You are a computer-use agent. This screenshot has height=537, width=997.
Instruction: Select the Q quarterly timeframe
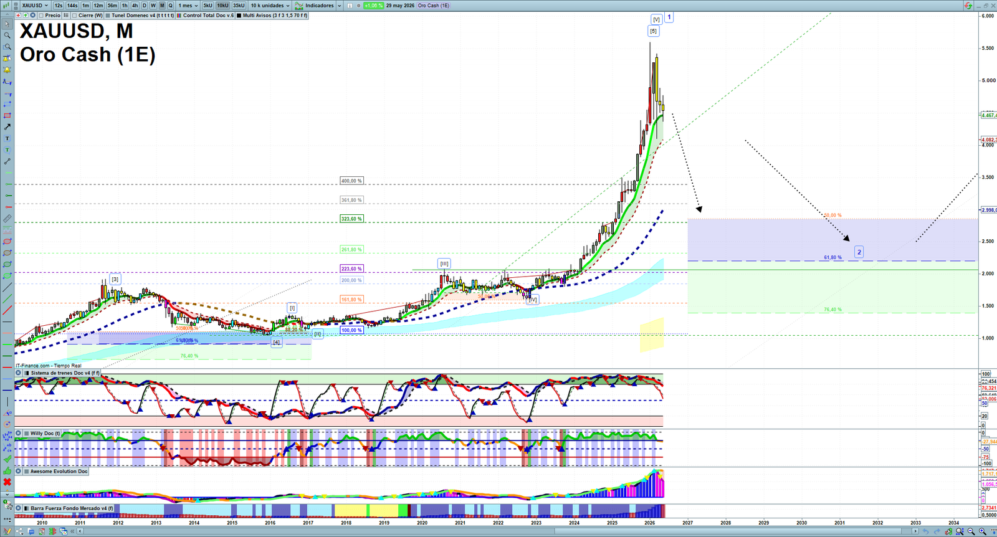pyautogui.click(x=170, y=6)
